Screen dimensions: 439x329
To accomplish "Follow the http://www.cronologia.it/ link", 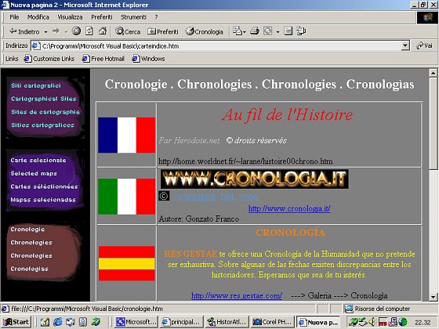I will point(289,208).
